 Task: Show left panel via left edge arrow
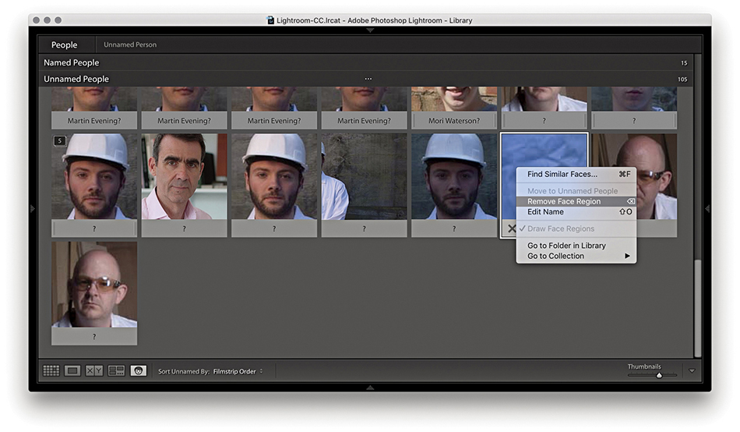[x=32, y=208]
